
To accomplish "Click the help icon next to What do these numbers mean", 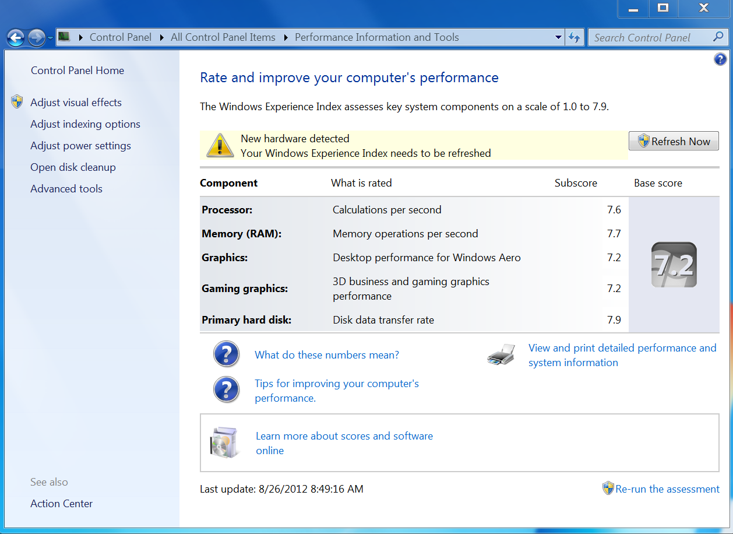I will pyautogui.click(x=227, y=354).
